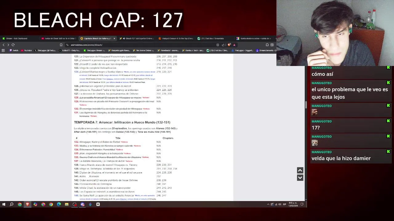Click the chat message '17?'
Viewport: 394px width, 221px height.
316,128
